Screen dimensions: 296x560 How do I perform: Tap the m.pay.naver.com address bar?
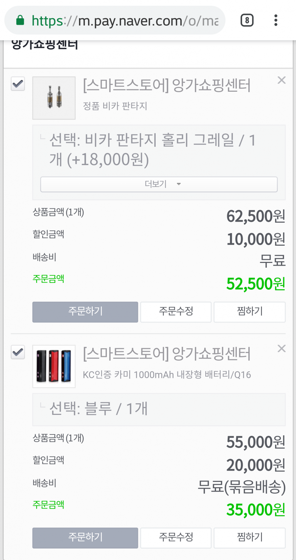[125, 21]
